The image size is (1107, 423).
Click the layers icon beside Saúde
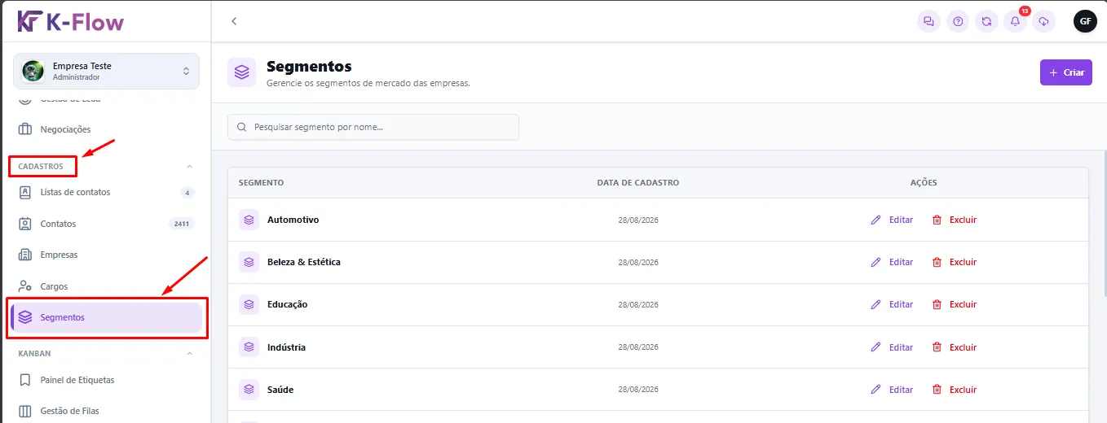pos(249,390)
